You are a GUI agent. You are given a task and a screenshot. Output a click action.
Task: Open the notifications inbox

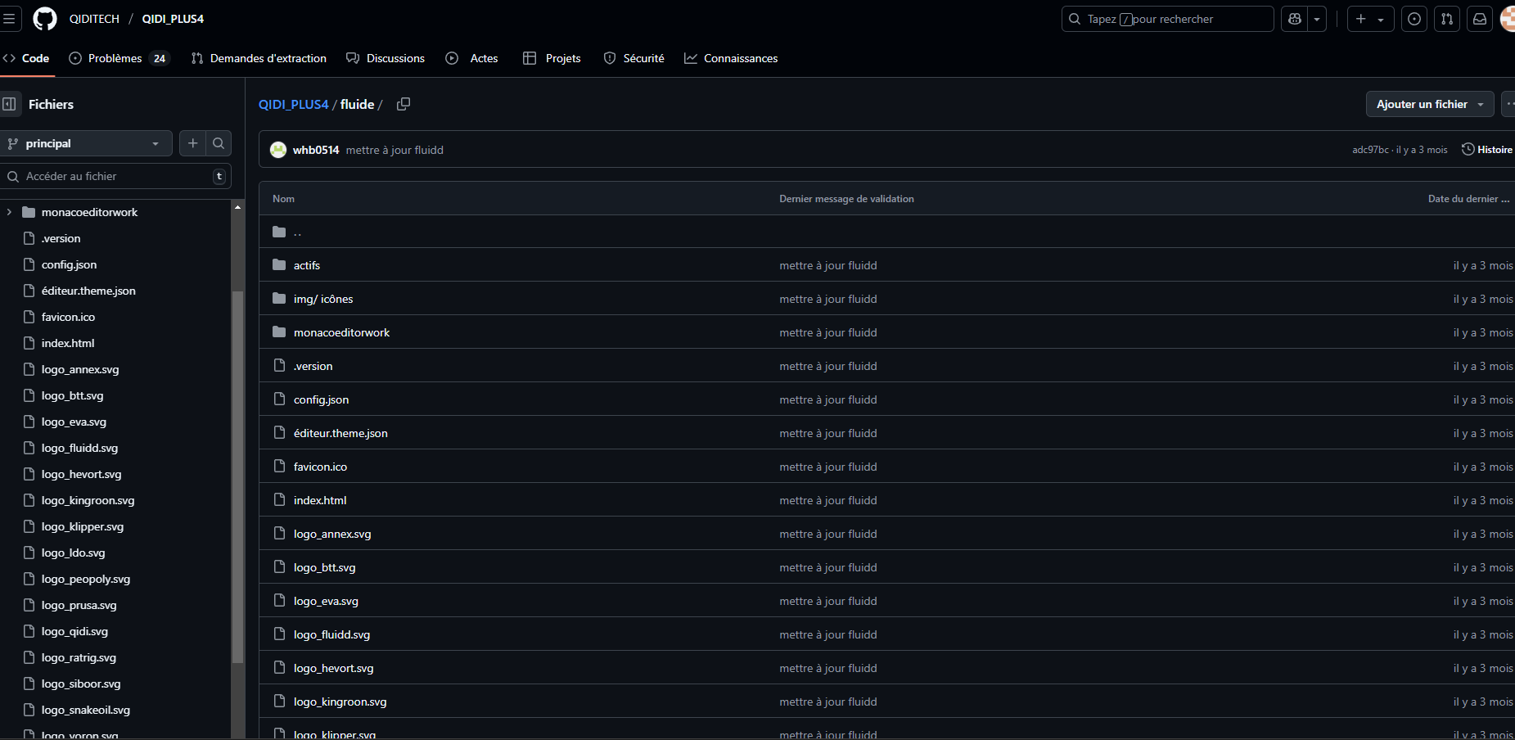pyautogui.click(x=1480, y=19)
